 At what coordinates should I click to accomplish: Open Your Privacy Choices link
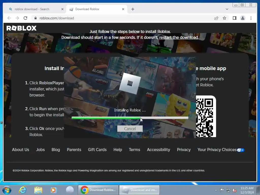(217, 150)
